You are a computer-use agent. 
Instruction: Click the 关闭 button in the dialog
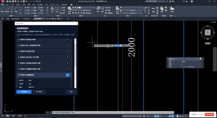(71, 92)
